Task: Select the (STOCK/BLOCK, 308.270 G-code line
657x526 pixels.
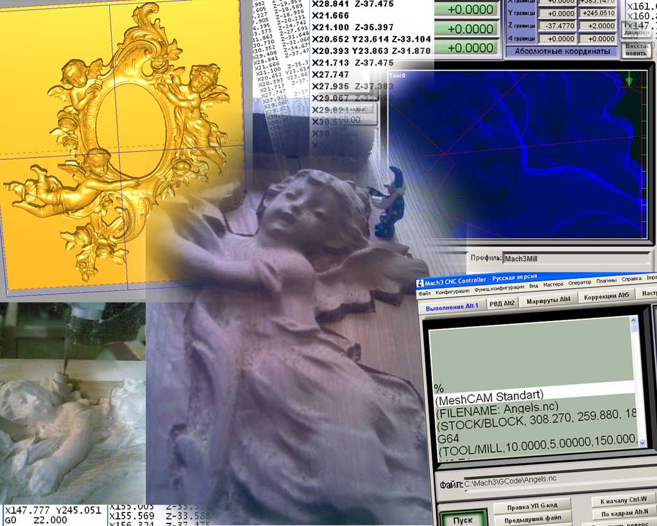Action: tap(536, 421)
